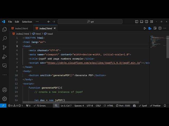
Task: Open the Selection menu
Action: pyautogui.click(x=27, y=22)
